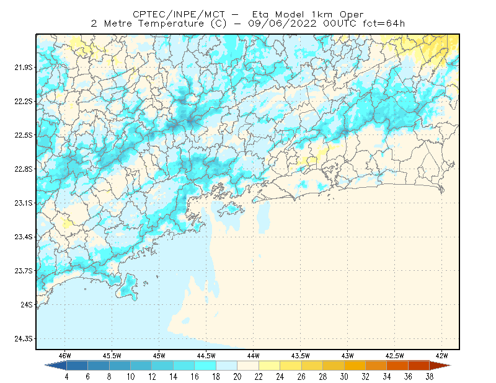Click the CPTEC/INPE/MCT title text
This screenshot has width=496, height=383.
(179, 14)
